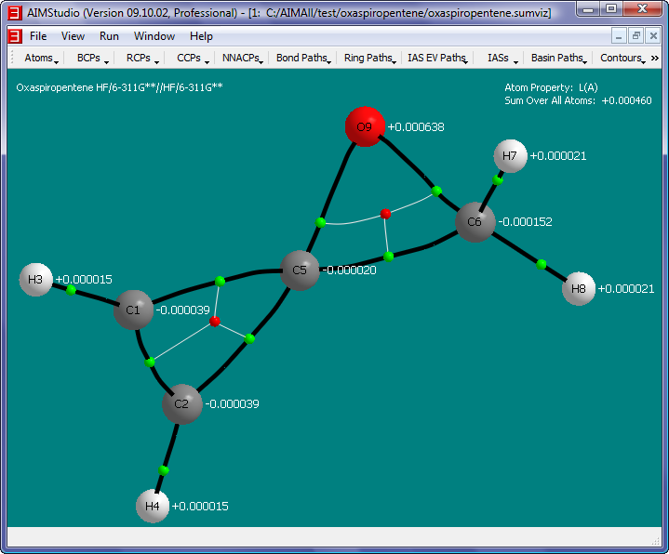Open the NNACPs toolbar menu

pos(242,58)
